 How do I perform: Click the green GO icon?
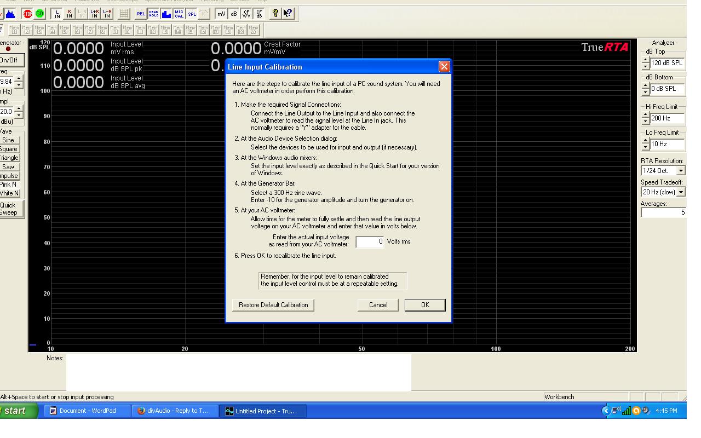pos(40,14)
